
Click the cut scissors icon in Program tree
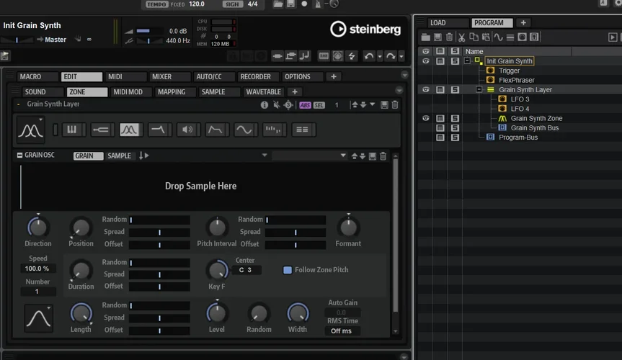point(461,37)
